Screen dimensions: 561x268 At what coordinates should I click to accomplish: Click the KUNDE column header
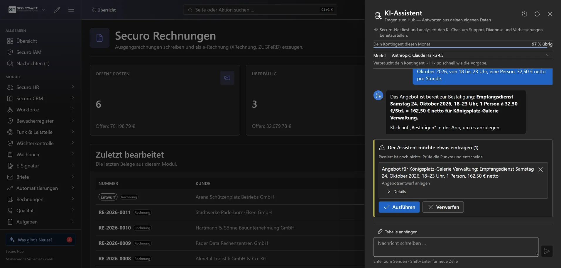coord(203,184)
